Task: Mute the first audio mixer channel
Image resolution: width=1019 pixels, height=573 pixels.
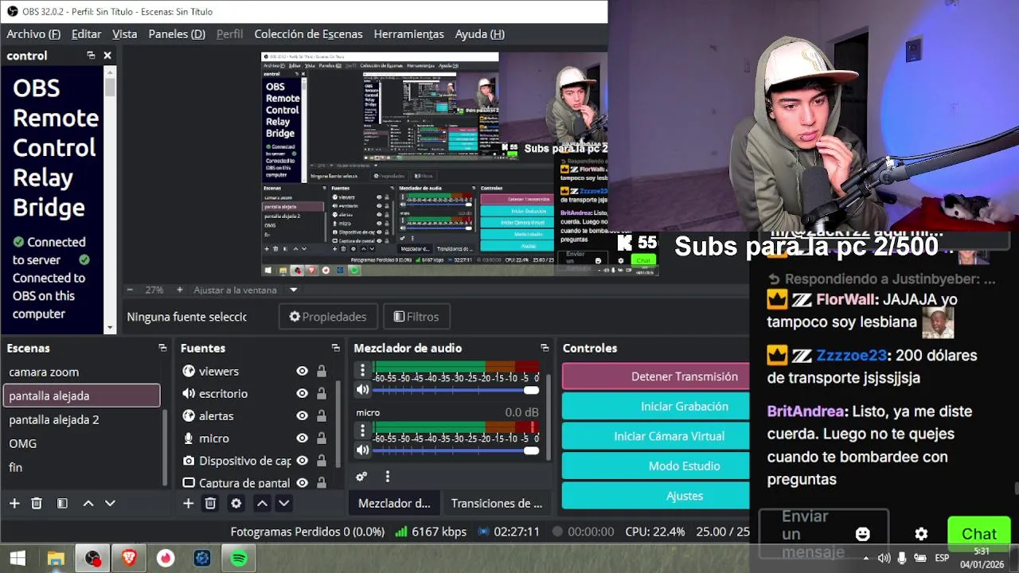Action: click(362, 390)
